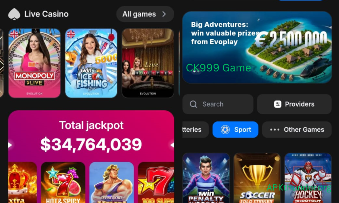Launch the Live Roulette game tile

pos(148,63)
